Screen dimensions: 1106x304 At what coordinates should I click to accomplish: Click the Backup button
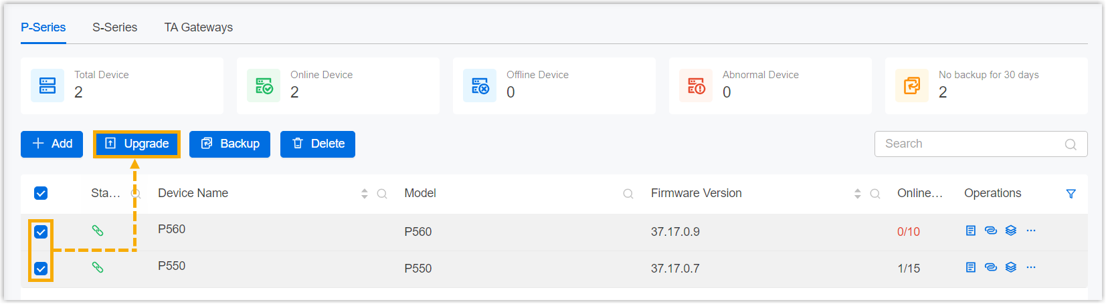pos(229,144)
